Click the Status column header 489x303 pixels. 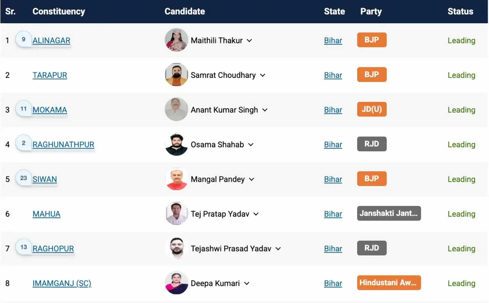coord(460,11)
